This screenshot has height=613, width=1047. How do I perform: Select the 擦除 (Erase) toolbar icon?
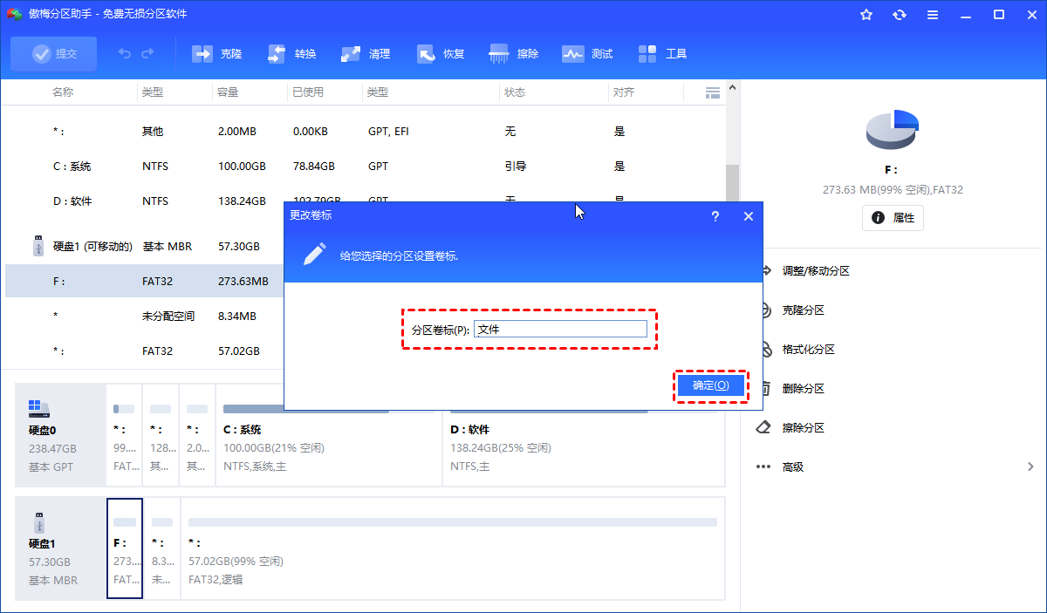[514, 53]
